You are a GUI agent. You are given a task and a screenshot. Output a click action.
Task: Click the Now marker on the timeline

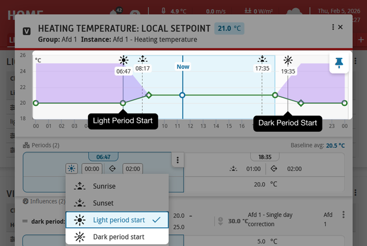[183, 67]
